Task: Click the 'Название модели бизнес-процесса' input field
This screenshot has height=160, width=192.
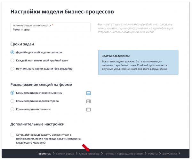Action: point(51,29)
